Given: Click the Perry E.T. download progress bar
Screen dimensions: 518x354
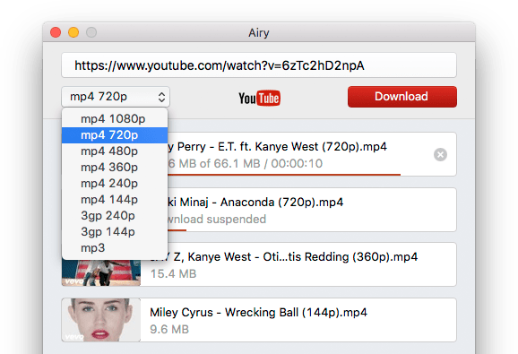Looking at the screenshot, I should [284, 175].
